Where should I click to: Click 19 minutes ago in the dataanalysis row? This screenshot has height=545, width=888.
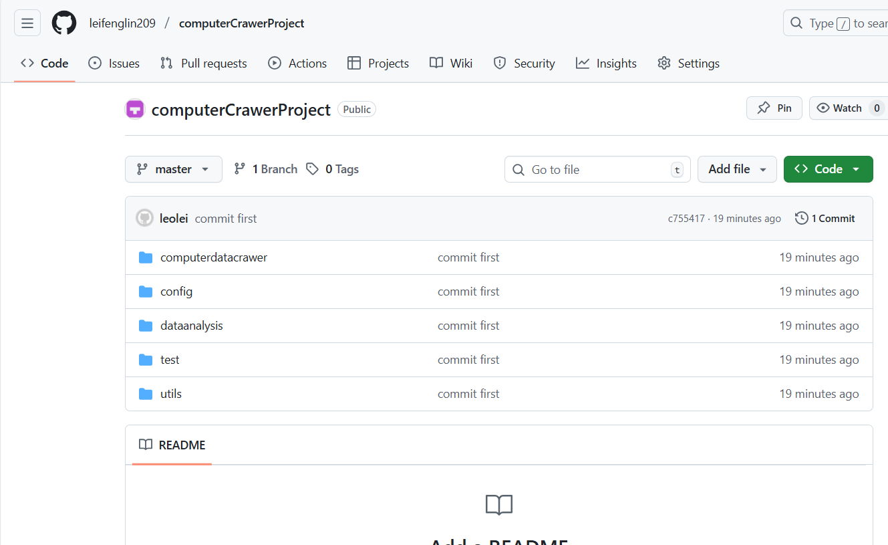pos(819,326)
